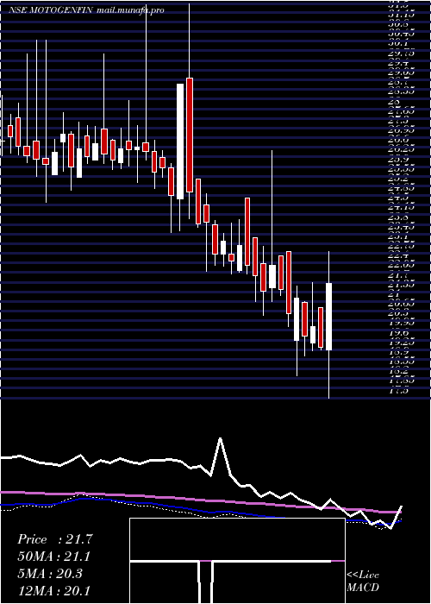Click the '19.6' label on the price axis
This screenshot has height=604, width=431.
tap(397, 332)
